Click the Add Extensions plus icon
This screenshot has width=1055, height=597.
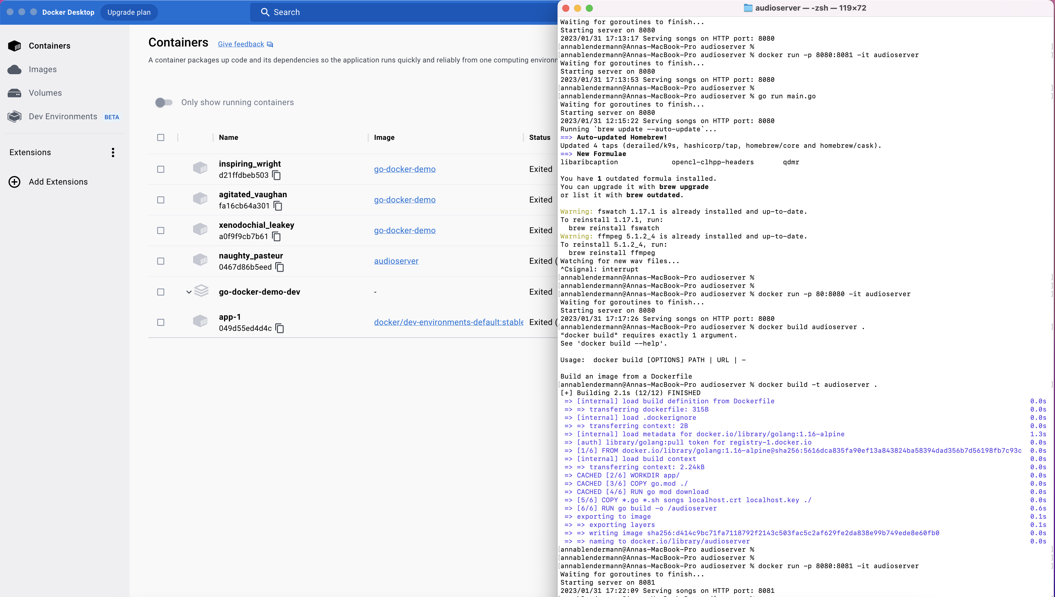click(14, 182)
